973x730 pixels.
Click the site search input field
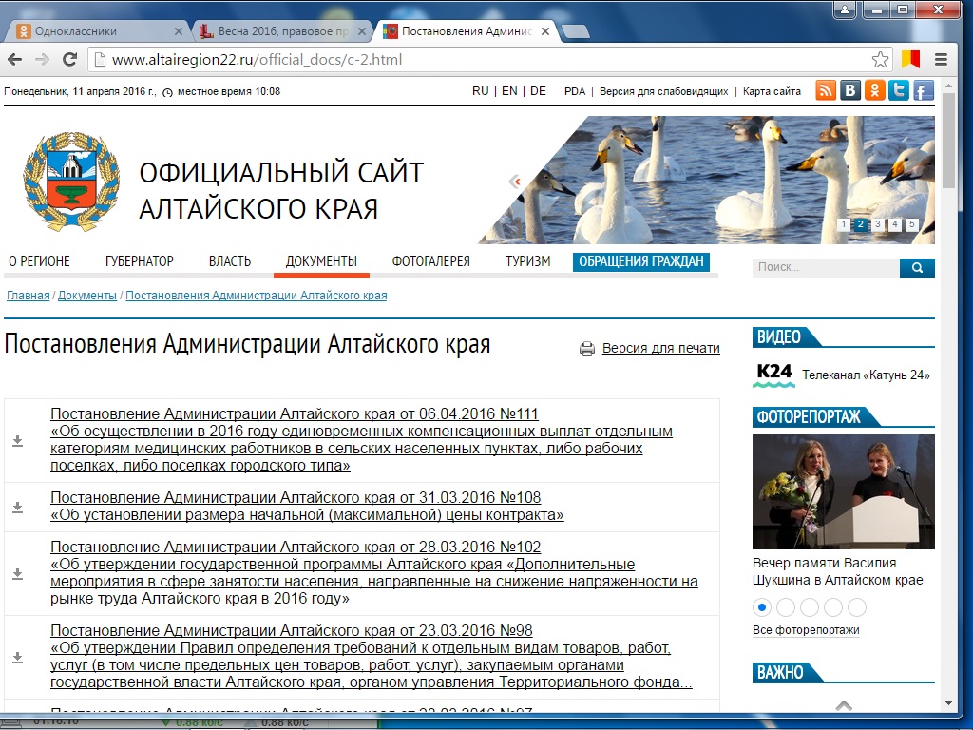(x=825, y=268)
